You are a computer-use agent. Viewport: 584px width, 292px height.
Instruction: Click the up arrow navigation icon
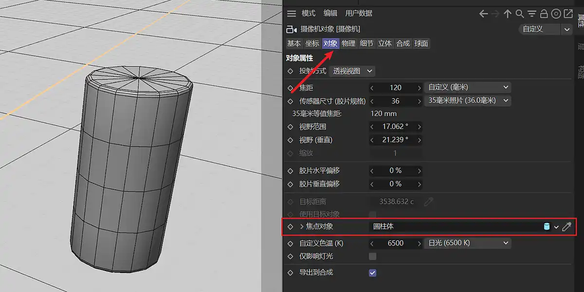pos(508,14)
